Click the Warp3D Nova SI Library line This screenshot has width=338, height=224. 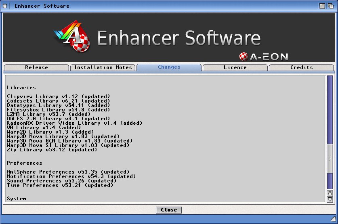(68, 145)
